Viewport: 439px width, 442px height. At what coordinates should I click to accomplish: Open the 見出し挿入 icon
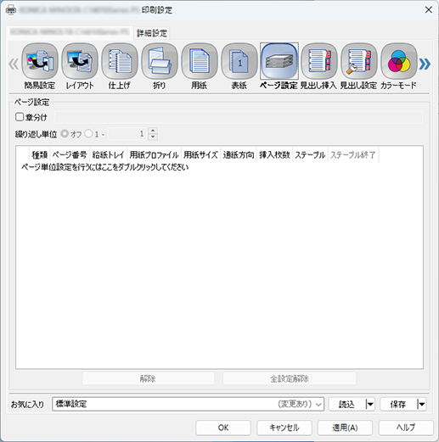click(319, 66)
